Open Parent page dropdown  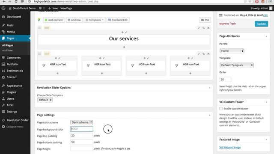232,51
